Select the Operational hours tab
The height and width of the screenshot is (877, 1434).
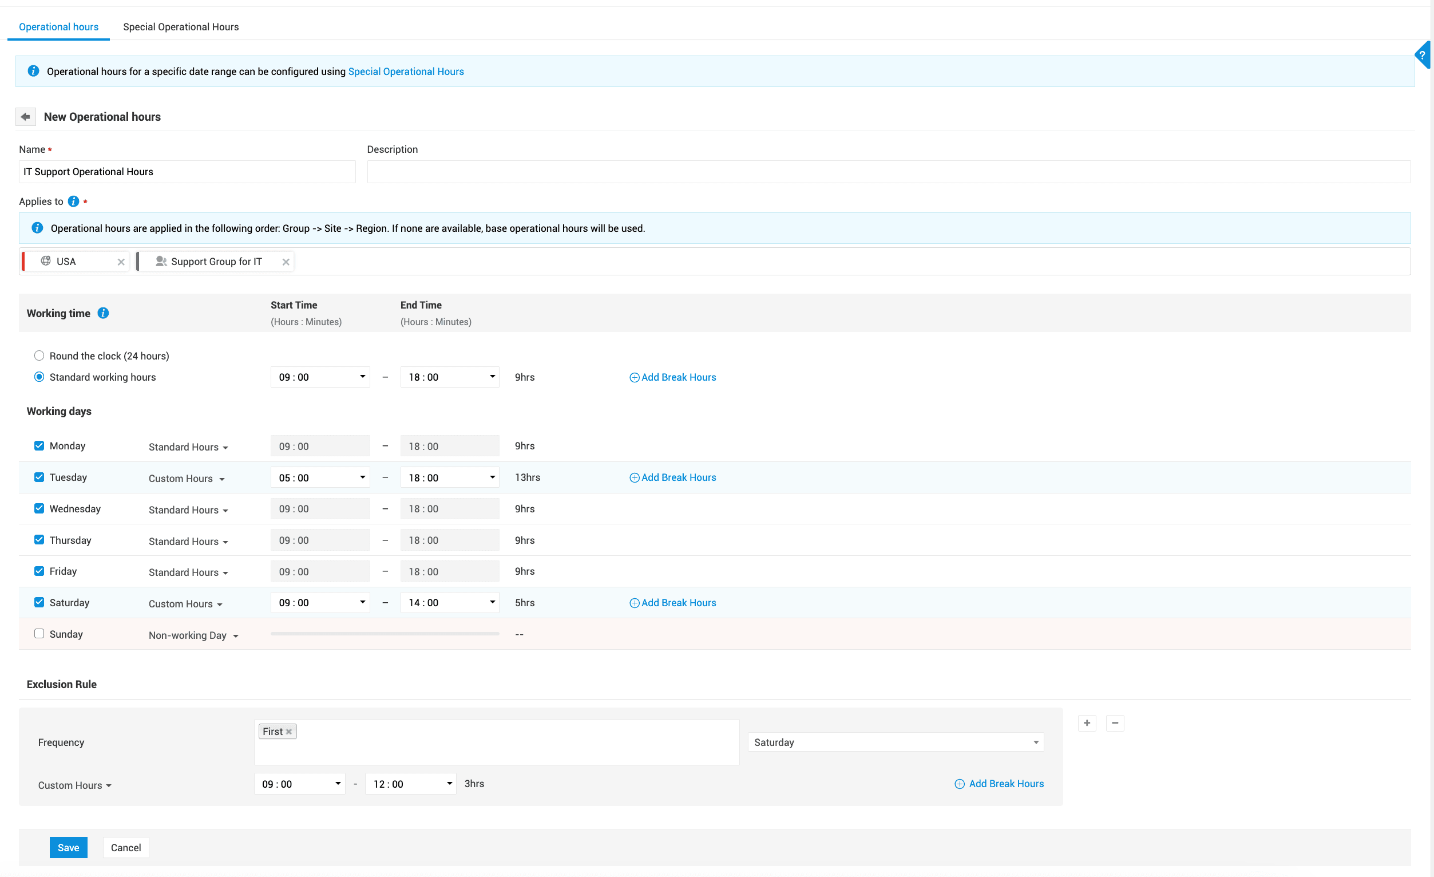pyautogui.click(x=58, y=27)
